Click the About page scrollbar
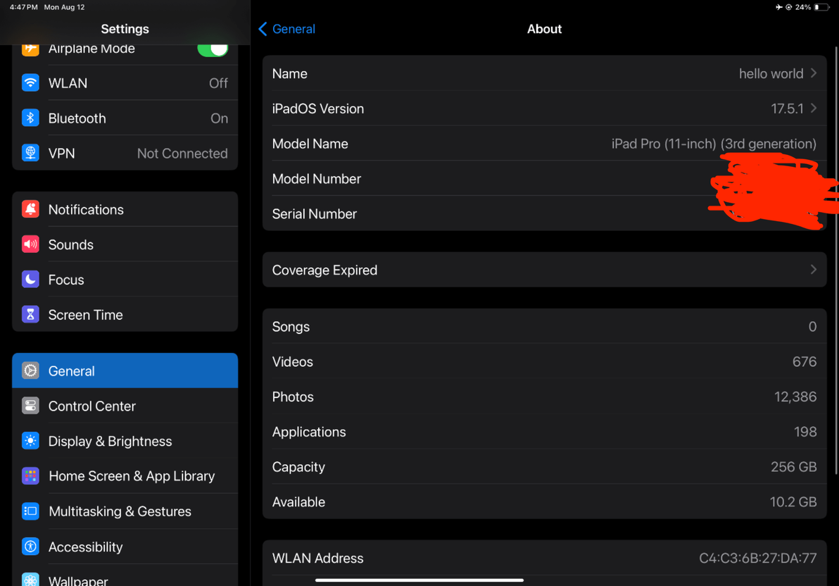 [835, 261]
